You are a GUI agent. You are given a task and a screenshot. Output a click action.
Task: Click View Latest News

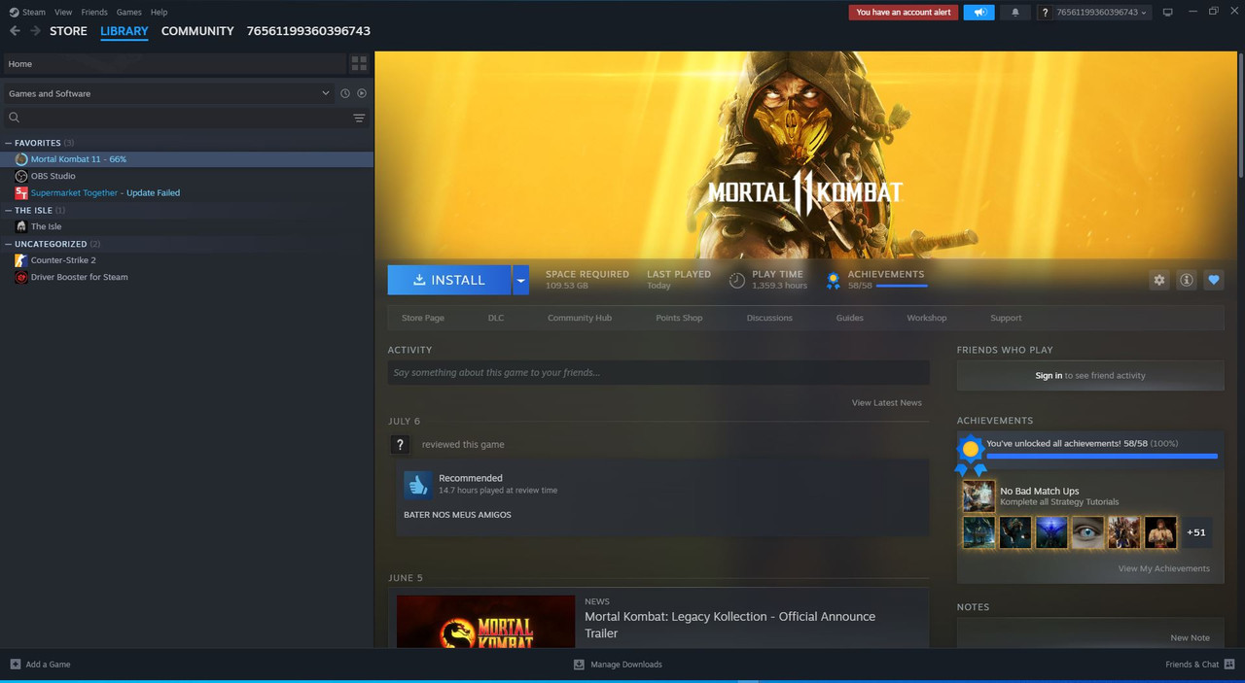pos(887,402)
